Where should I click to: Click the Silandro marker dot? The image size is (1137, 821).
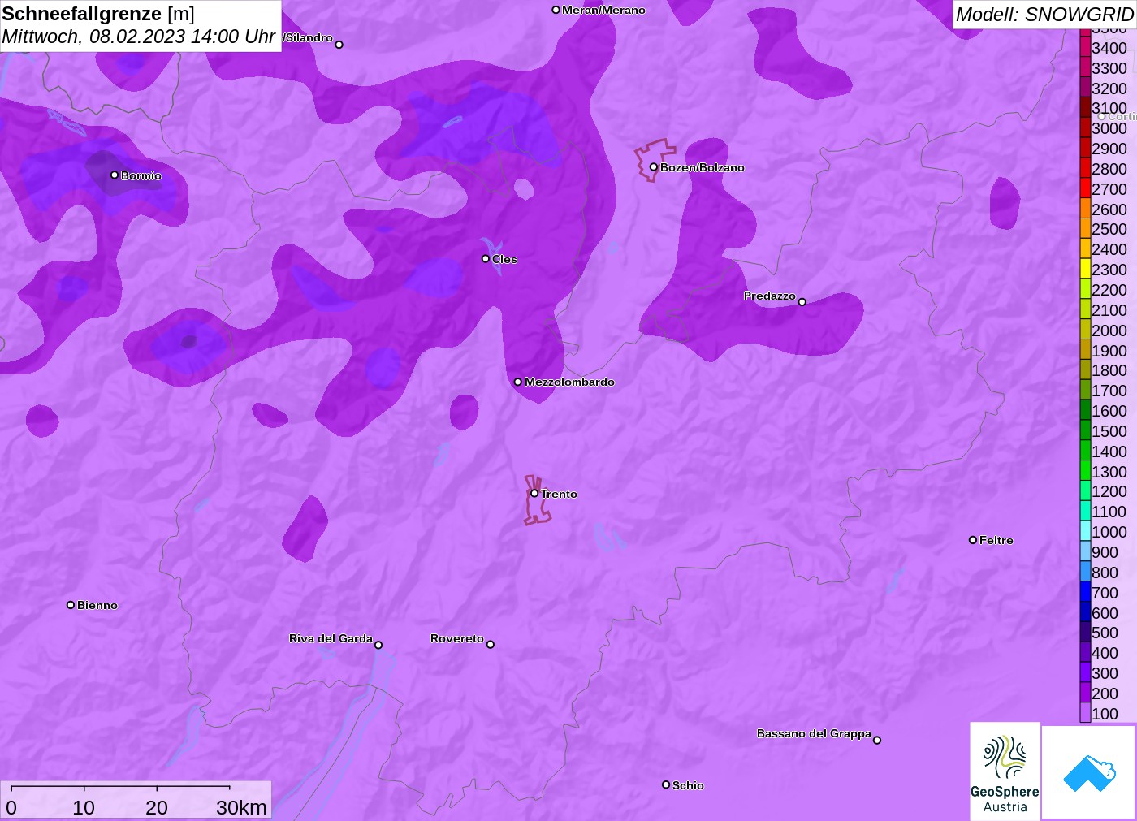tap(339, 44)
